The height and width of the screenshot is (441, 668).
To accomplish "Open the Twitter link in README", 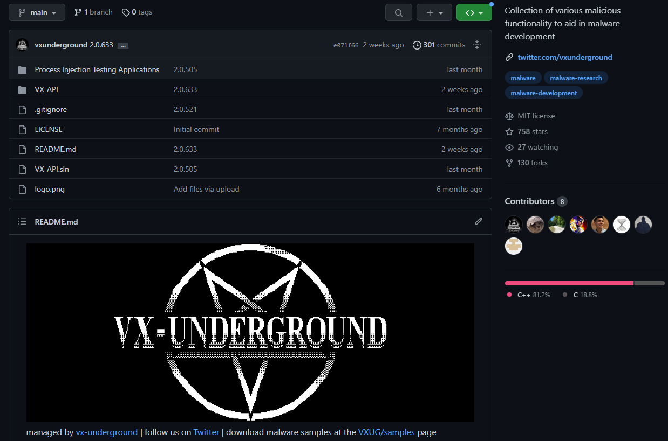I will pos(206,432).
